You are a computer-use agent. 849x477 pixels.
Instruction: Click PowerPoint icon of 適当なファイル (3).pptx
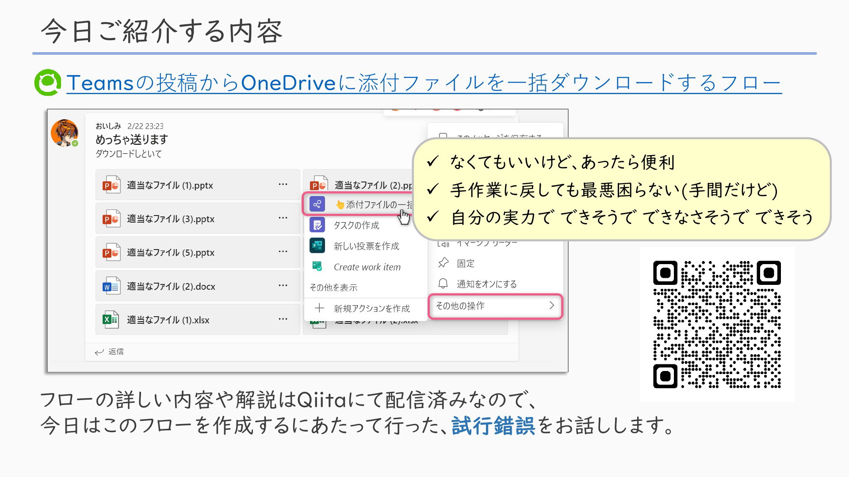coord(111,219)
